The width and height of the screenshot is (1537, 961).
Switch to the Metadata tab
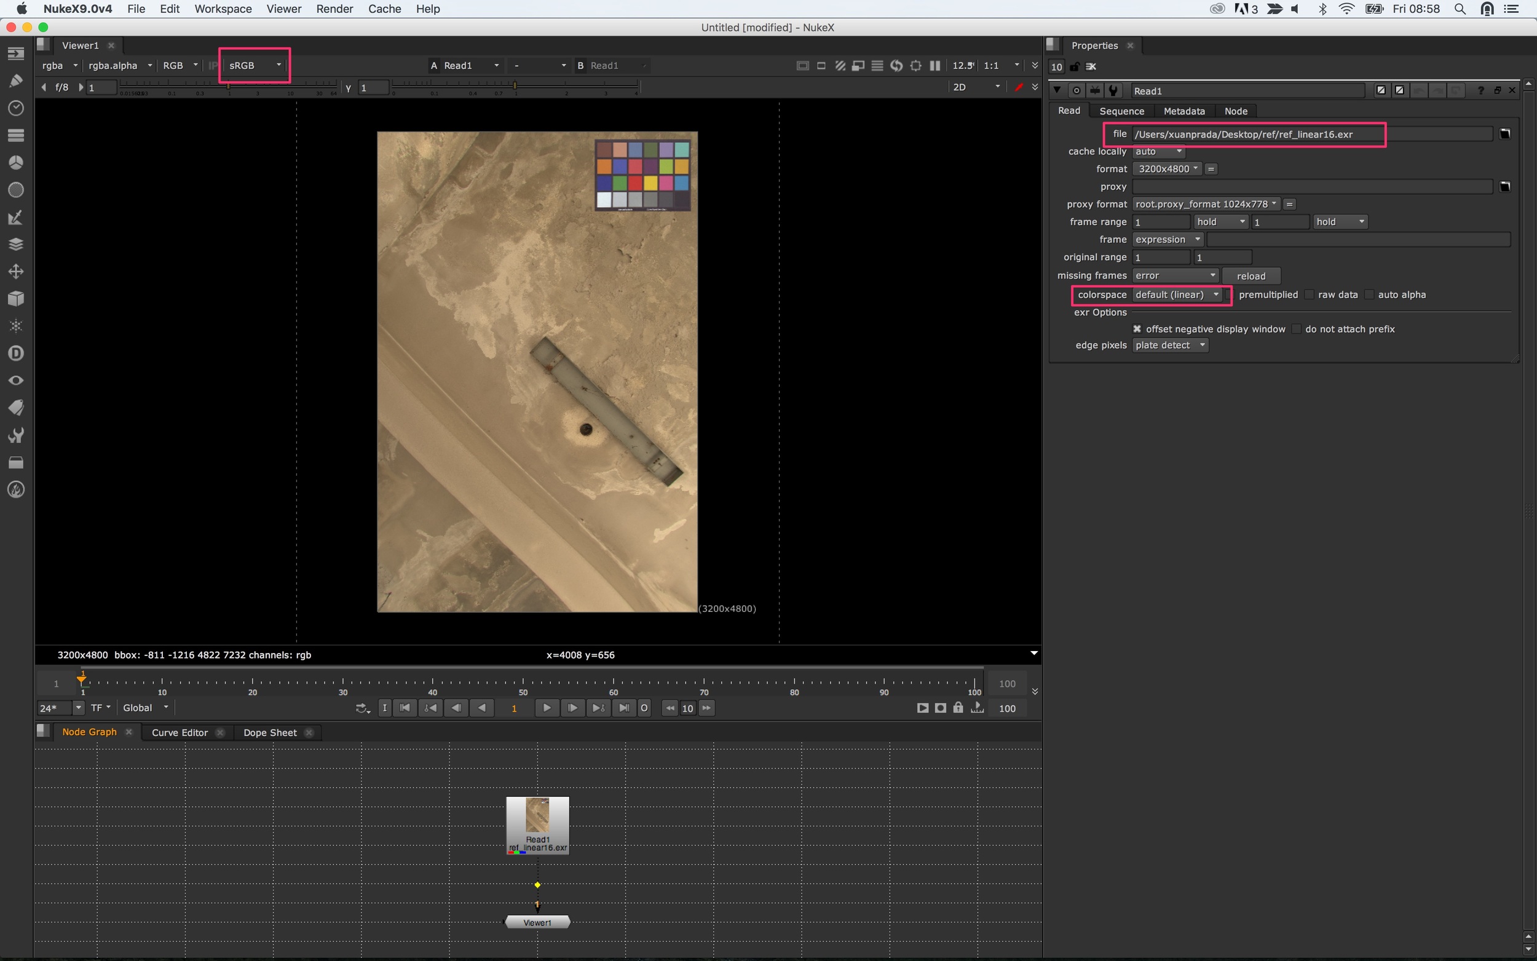(1183, 111)
